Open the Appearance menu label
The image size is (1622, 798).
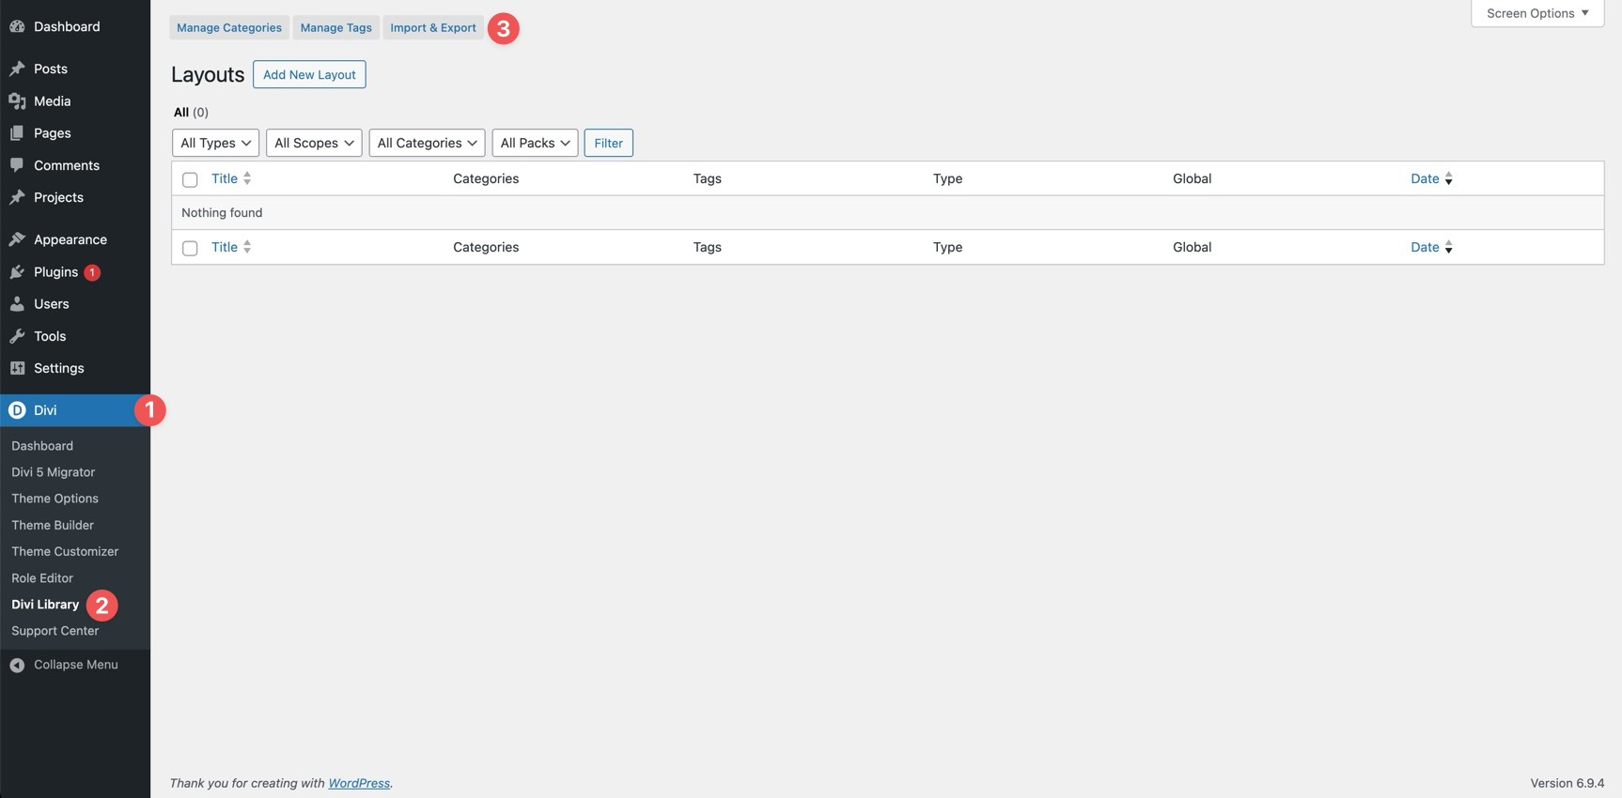click(x=70, y=239)
